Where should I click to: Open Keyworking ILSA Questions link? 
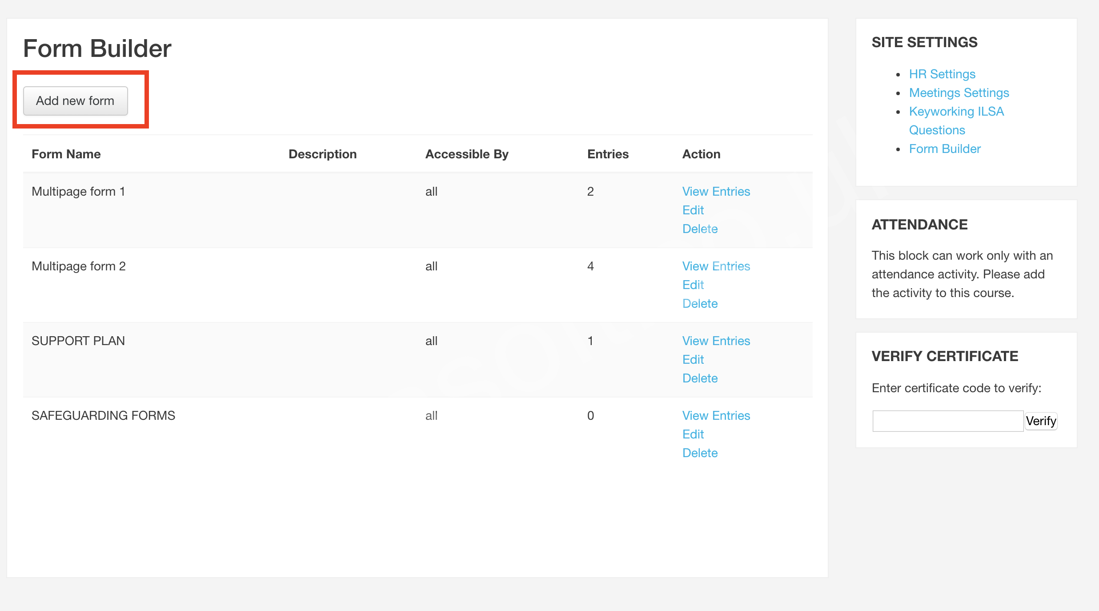coord(956,121)
